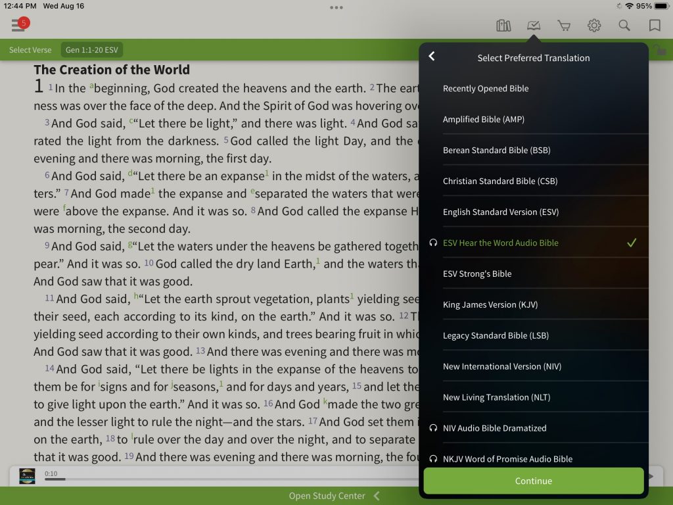Select New International Version (NIV)

pos(534,367)
